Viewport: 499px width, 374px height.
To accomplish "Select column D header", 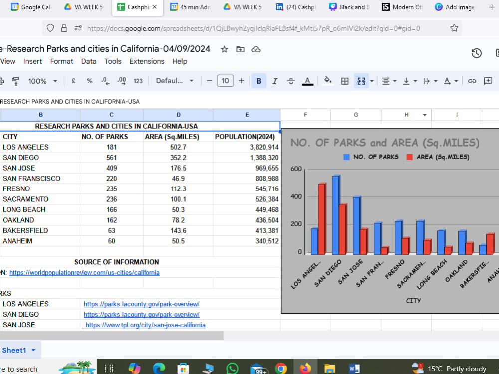I will 178,115.
